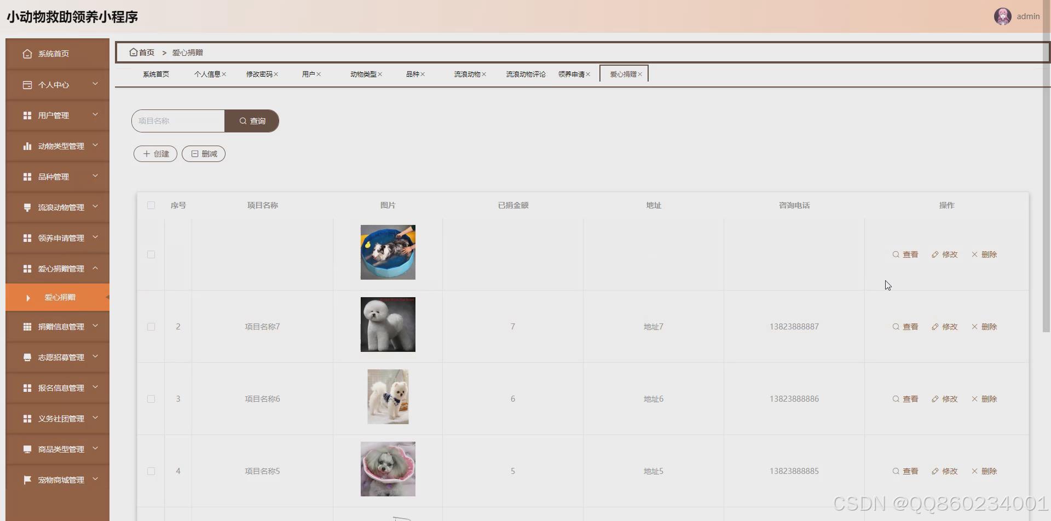Click the 地址7 cell
The image size is (1051, 521).
654,327
